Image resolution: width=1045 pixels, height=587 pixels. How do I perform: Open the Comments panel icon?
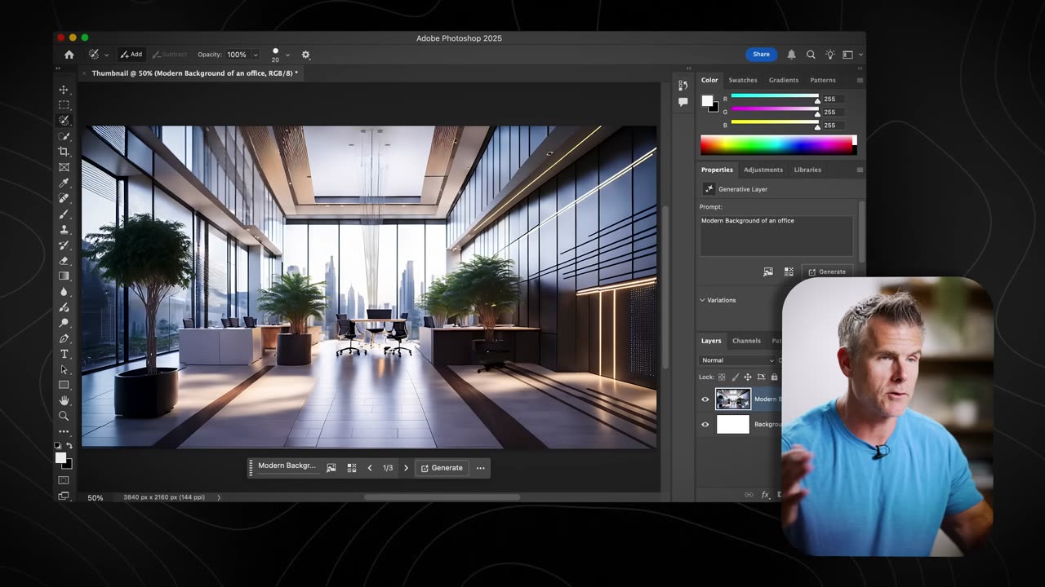pyautogui.click(x=683, y=102)
